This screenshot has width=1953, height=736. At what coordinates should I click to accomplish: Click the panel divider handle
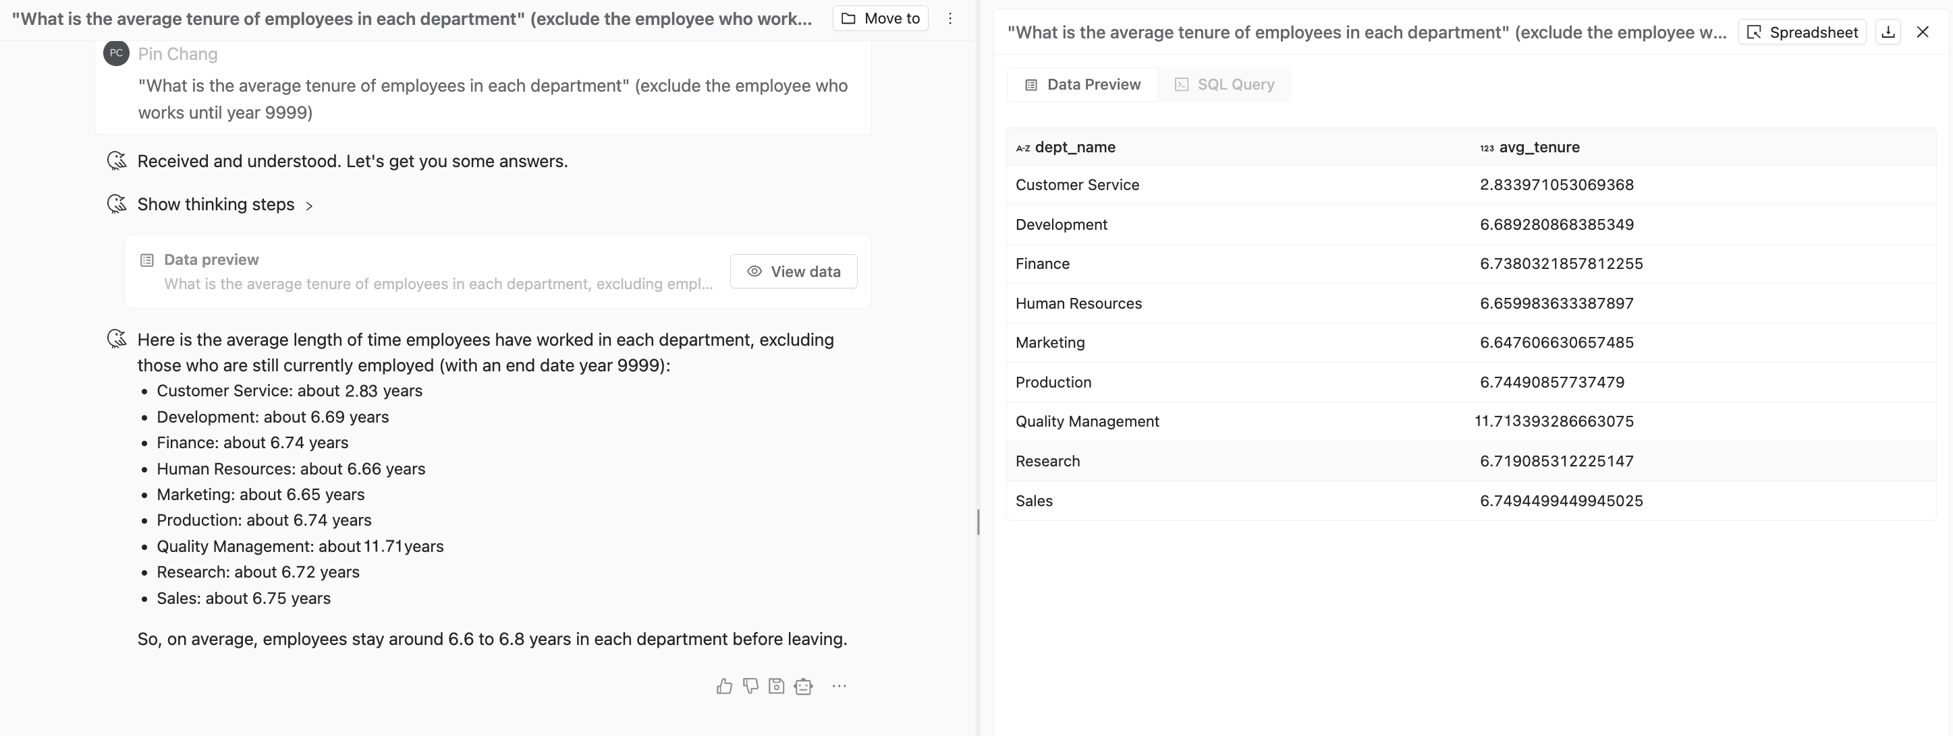pos(978,522)
